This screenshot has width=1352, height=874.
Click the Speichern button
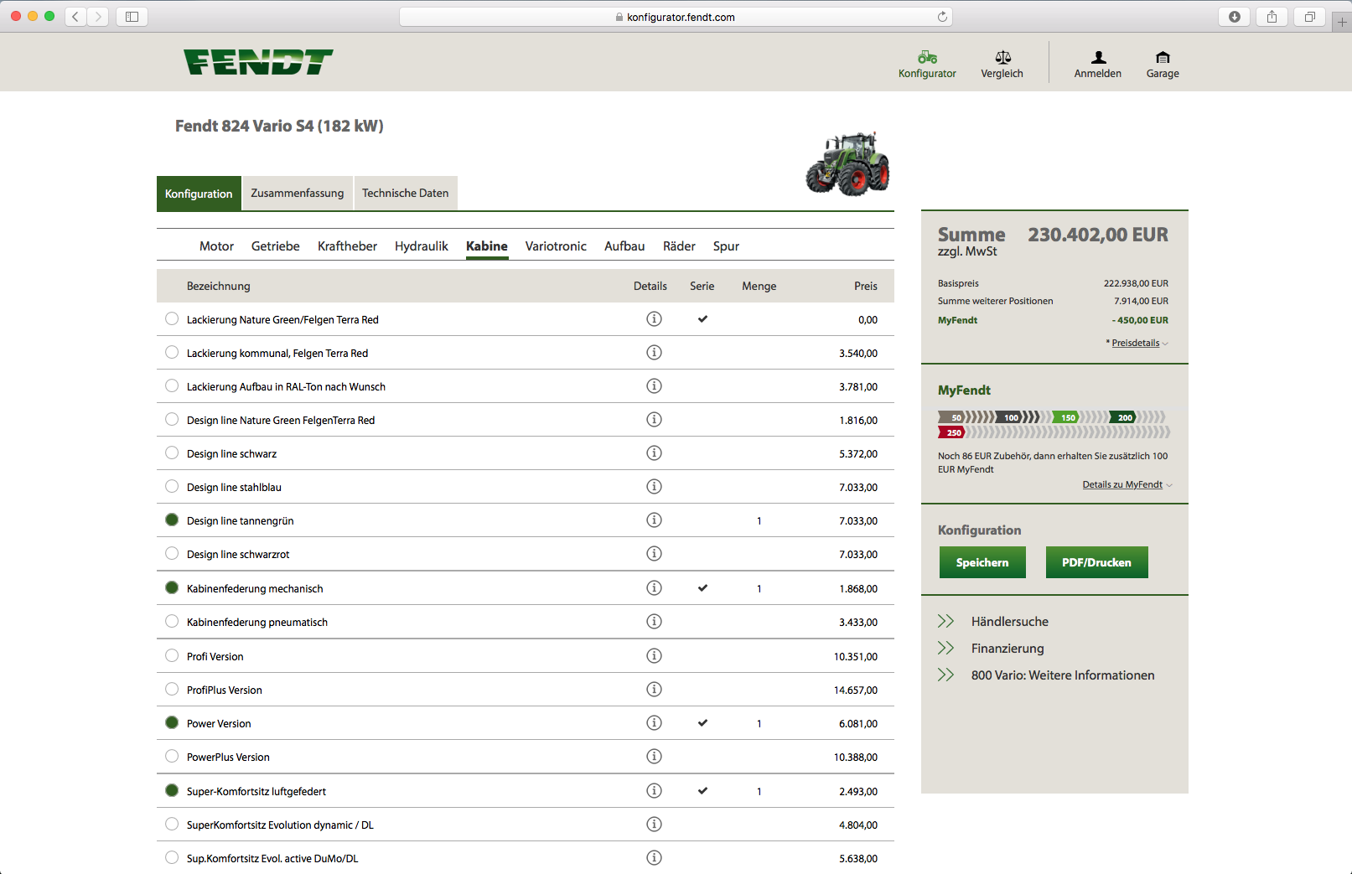pos(982,562)
